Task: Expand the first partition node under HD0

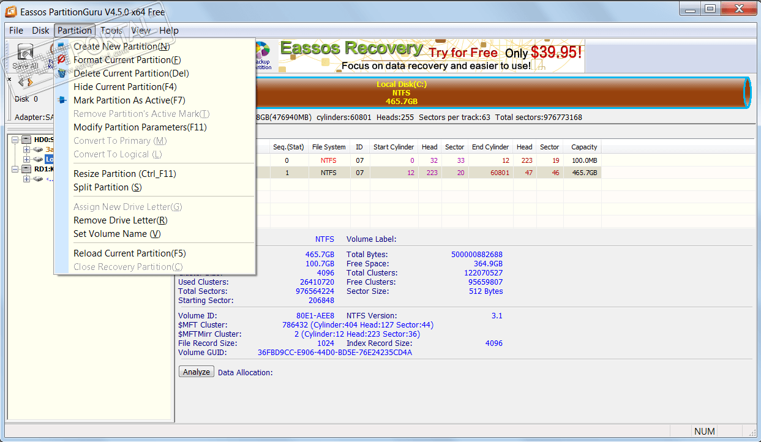Action: pyautogui.click(x=27, y=149)
